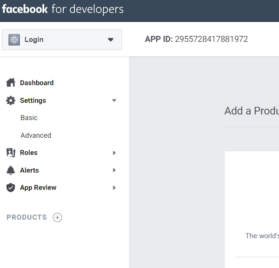Open the Roles menu entry
This screenshot has height=268, width=279.
click(x=29, y=153)
